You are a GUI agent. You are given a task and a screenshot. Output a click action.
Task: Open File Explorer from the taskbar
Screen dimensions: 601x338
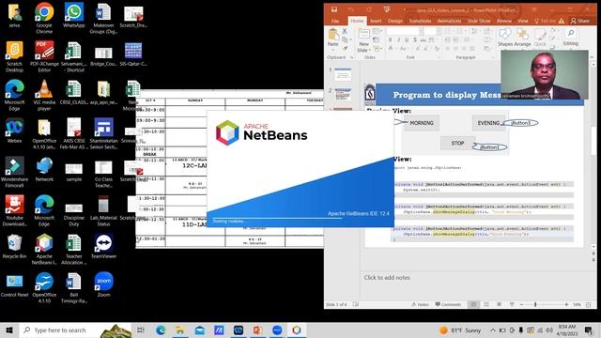(179, 330)
